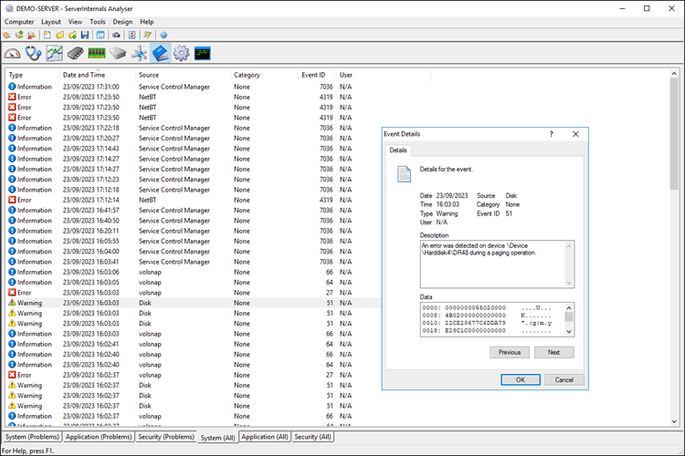Image resolution: width=685 pixels, height=456 pixels.
Task: Click the new blank document toolbar icon
Action: click(47, 35)
